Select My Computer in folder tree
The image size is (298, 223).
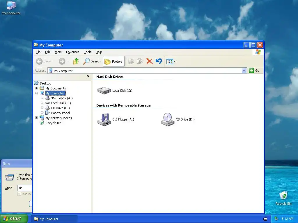click(x=55, y=93)
